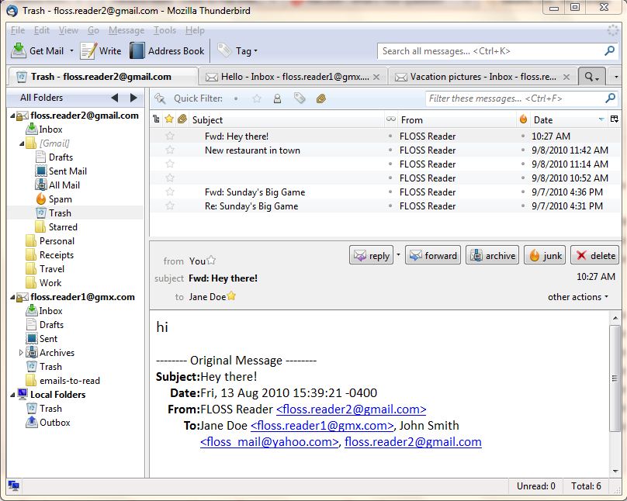
Task: Open floss.reader1@gmx.com email link
Action: (x=321, y=426)
